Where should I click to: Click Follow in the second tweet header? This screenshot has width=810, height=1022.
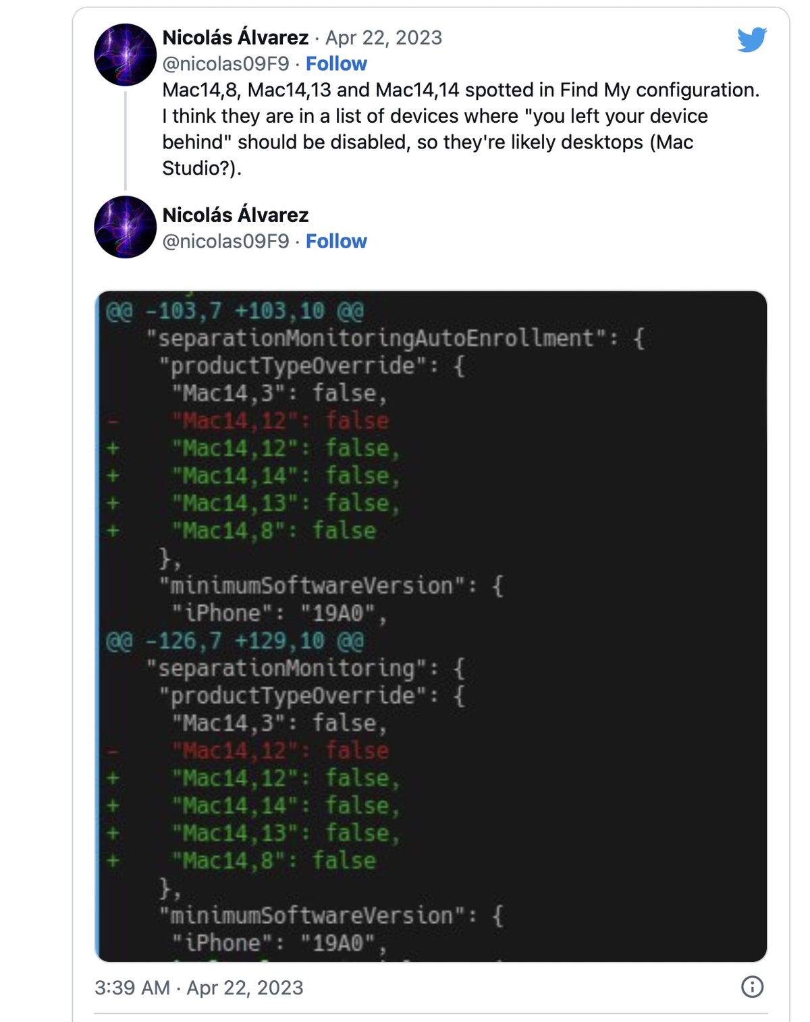pyautogui.click(x=336, y=241)
